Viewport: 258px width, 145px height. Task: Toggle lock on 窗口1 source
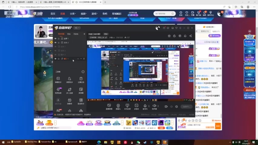[59, 59]
